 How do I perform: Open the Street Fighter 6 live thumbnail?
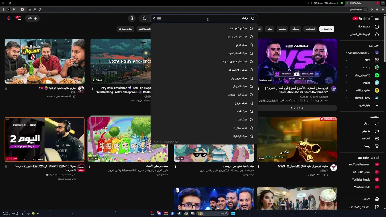(x=45, y=140)
